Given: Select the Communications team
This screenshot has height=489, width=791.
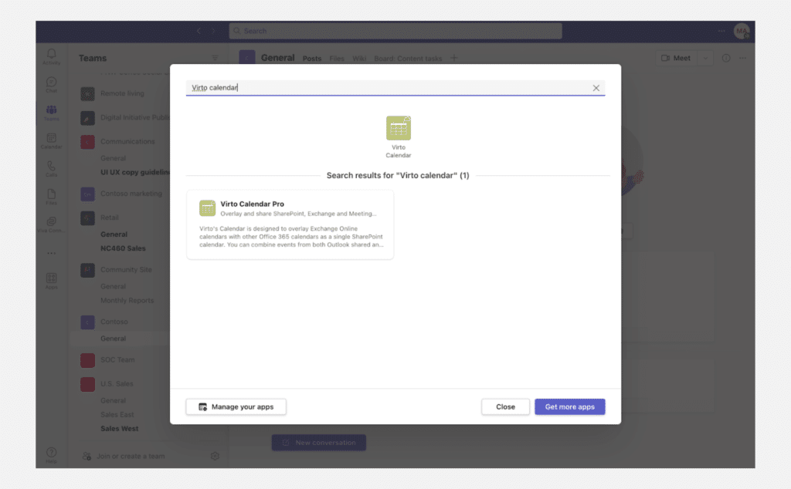Looking at the screenshot, I should point(127,141).
